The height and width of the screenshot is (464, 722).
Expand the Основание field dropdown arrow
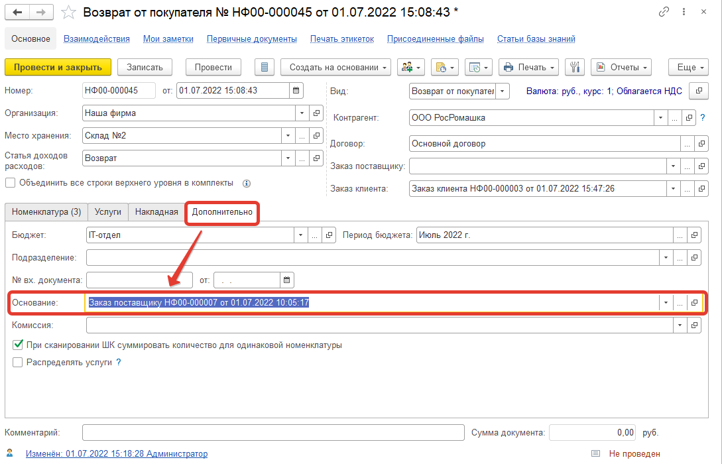(665, 303)
